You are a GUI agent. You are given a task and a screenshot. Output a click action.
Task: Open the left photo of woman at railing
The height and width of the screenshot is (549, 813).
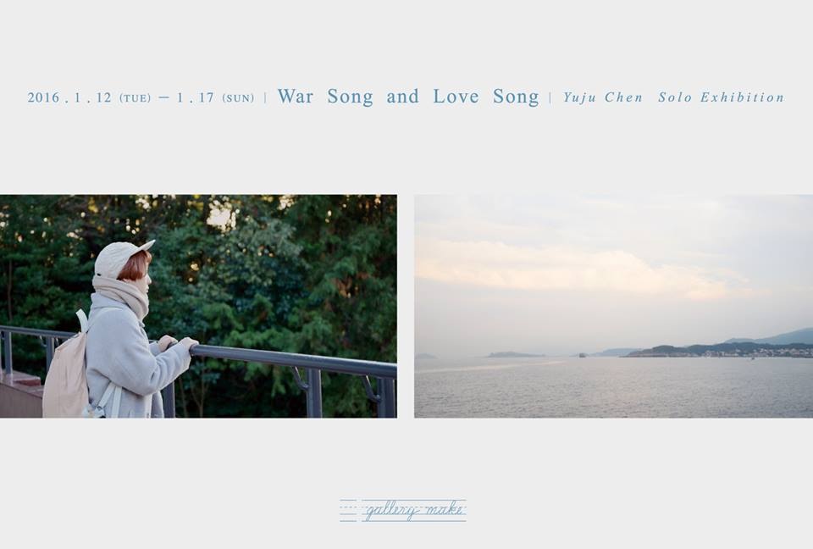click(198, 306)
